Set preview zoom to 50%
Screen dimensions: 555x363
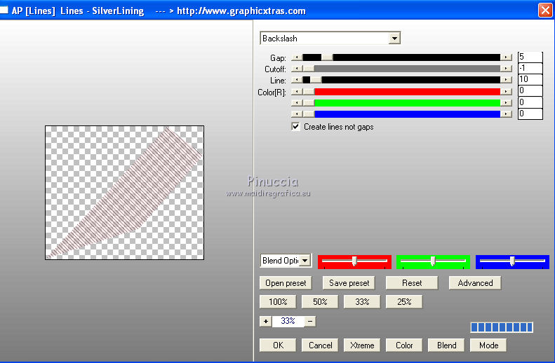320,302
